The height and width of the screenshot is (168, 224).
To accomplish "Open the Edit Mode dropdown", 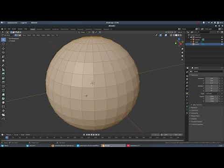I will pyautogui.click(x=7, y=35).
